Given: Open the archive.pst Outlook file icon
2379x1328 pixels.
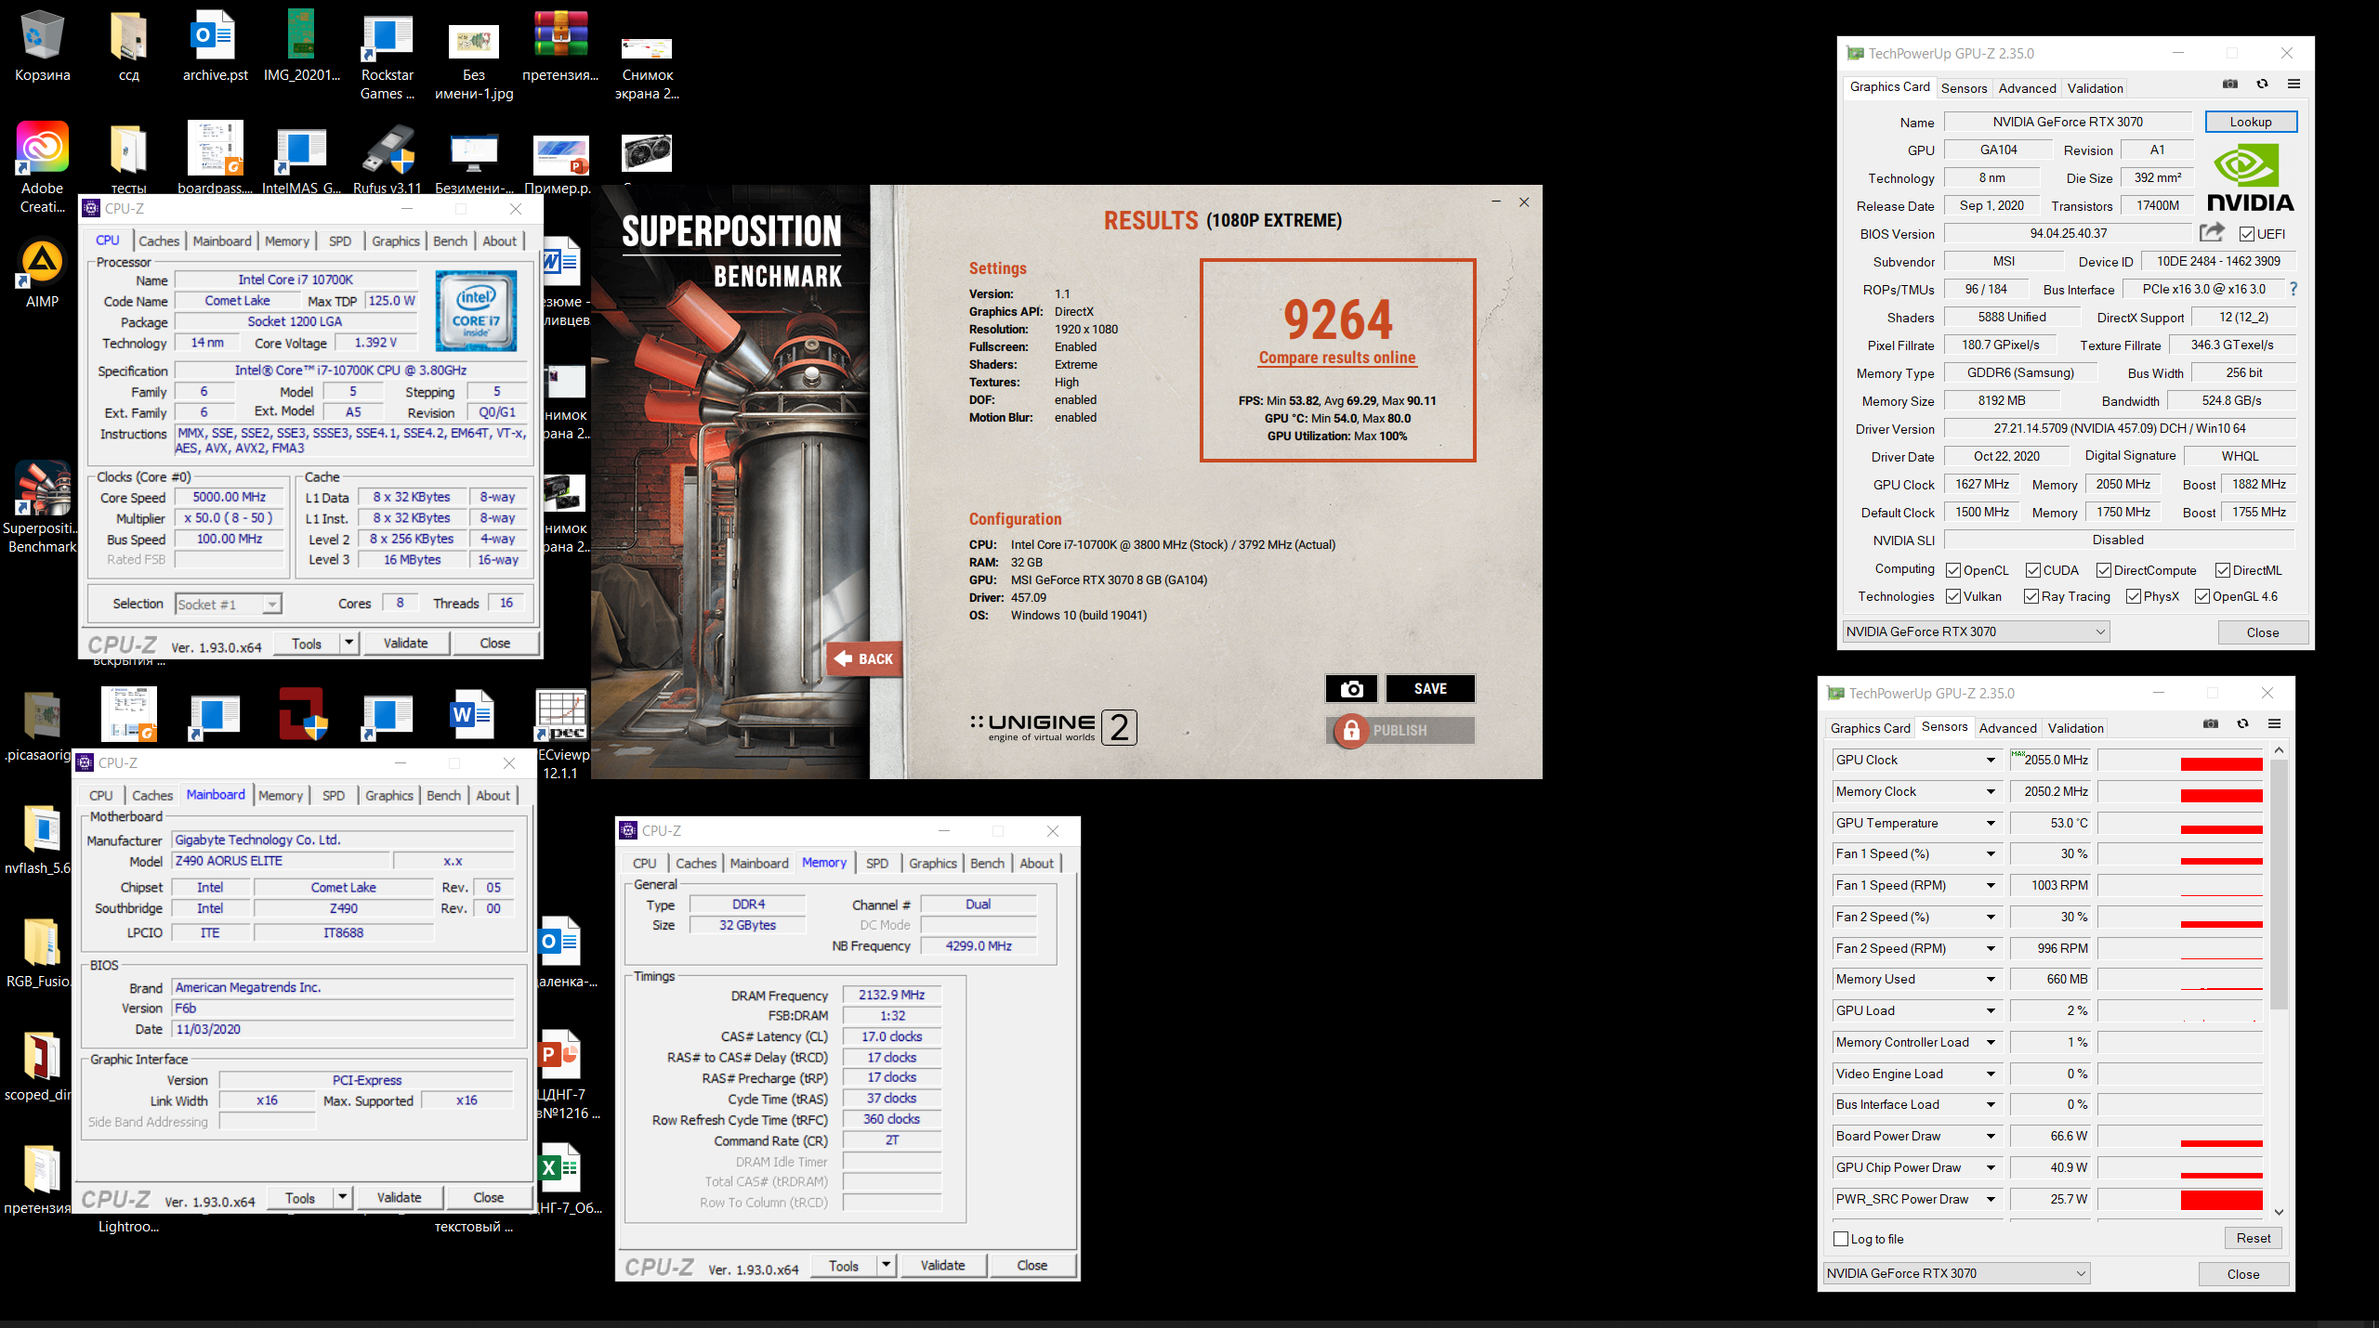Looking at the screenshot, I should click(x=215, y=35).
